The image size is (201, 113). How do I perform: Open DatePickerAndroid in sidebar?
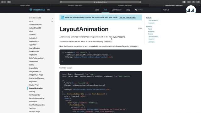click(36, 58)
